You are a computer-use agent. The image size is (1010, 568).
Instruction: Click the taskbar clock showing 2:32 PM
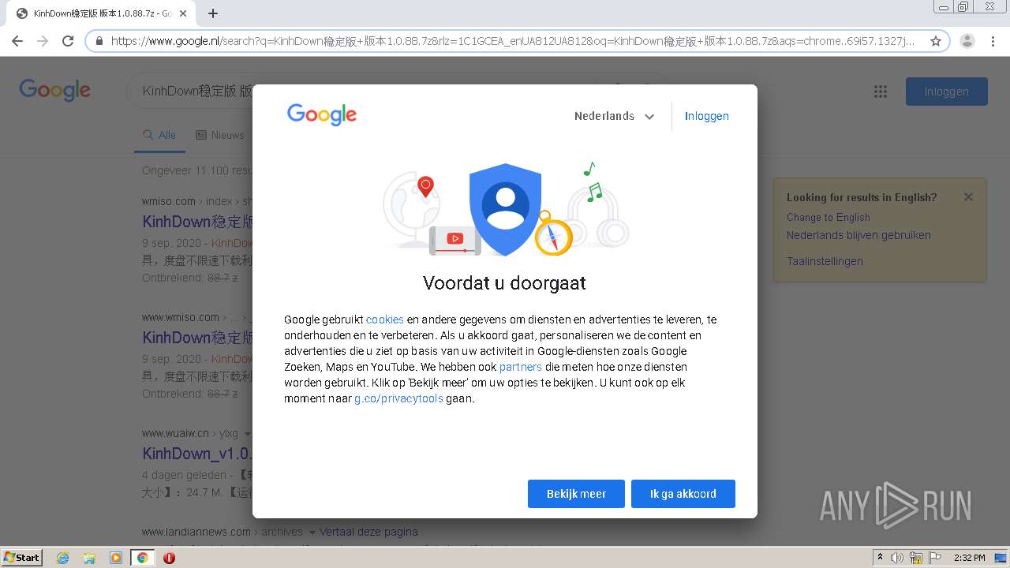coord(969,558)
